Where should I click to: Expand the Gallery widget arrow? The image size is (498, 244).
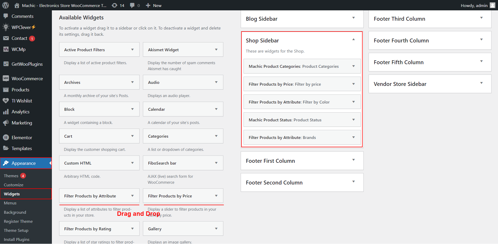coord(216,229)
